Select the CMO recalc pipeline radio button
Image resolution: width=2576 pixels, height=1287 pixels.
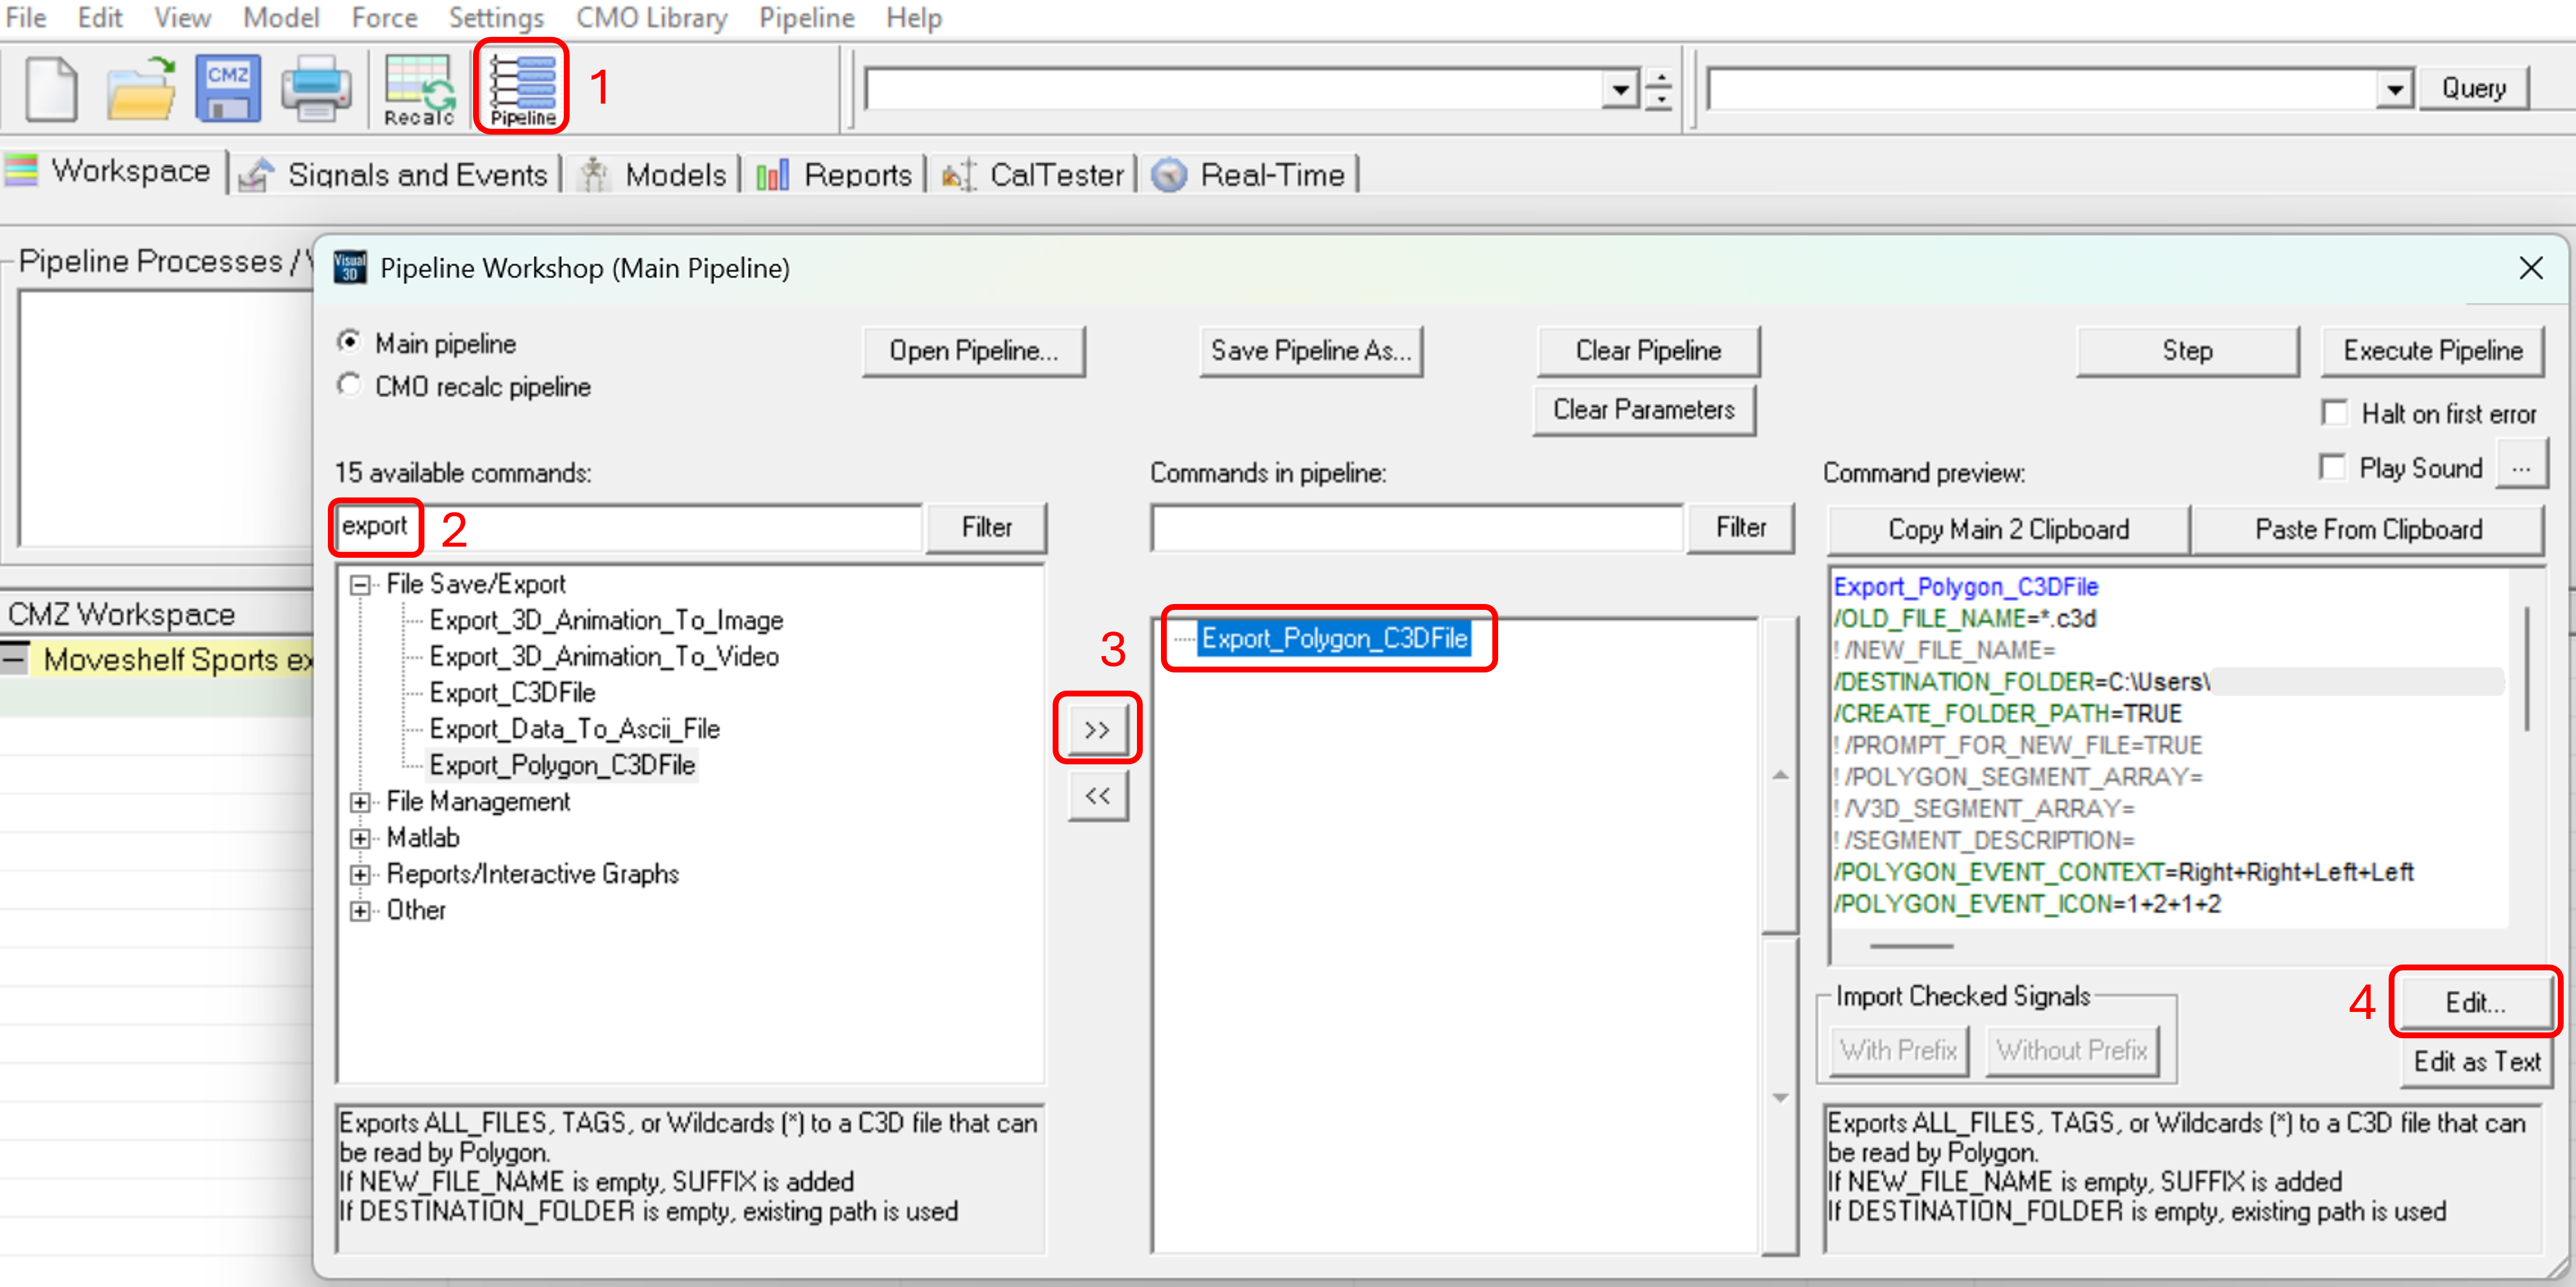tap(349, 386)
